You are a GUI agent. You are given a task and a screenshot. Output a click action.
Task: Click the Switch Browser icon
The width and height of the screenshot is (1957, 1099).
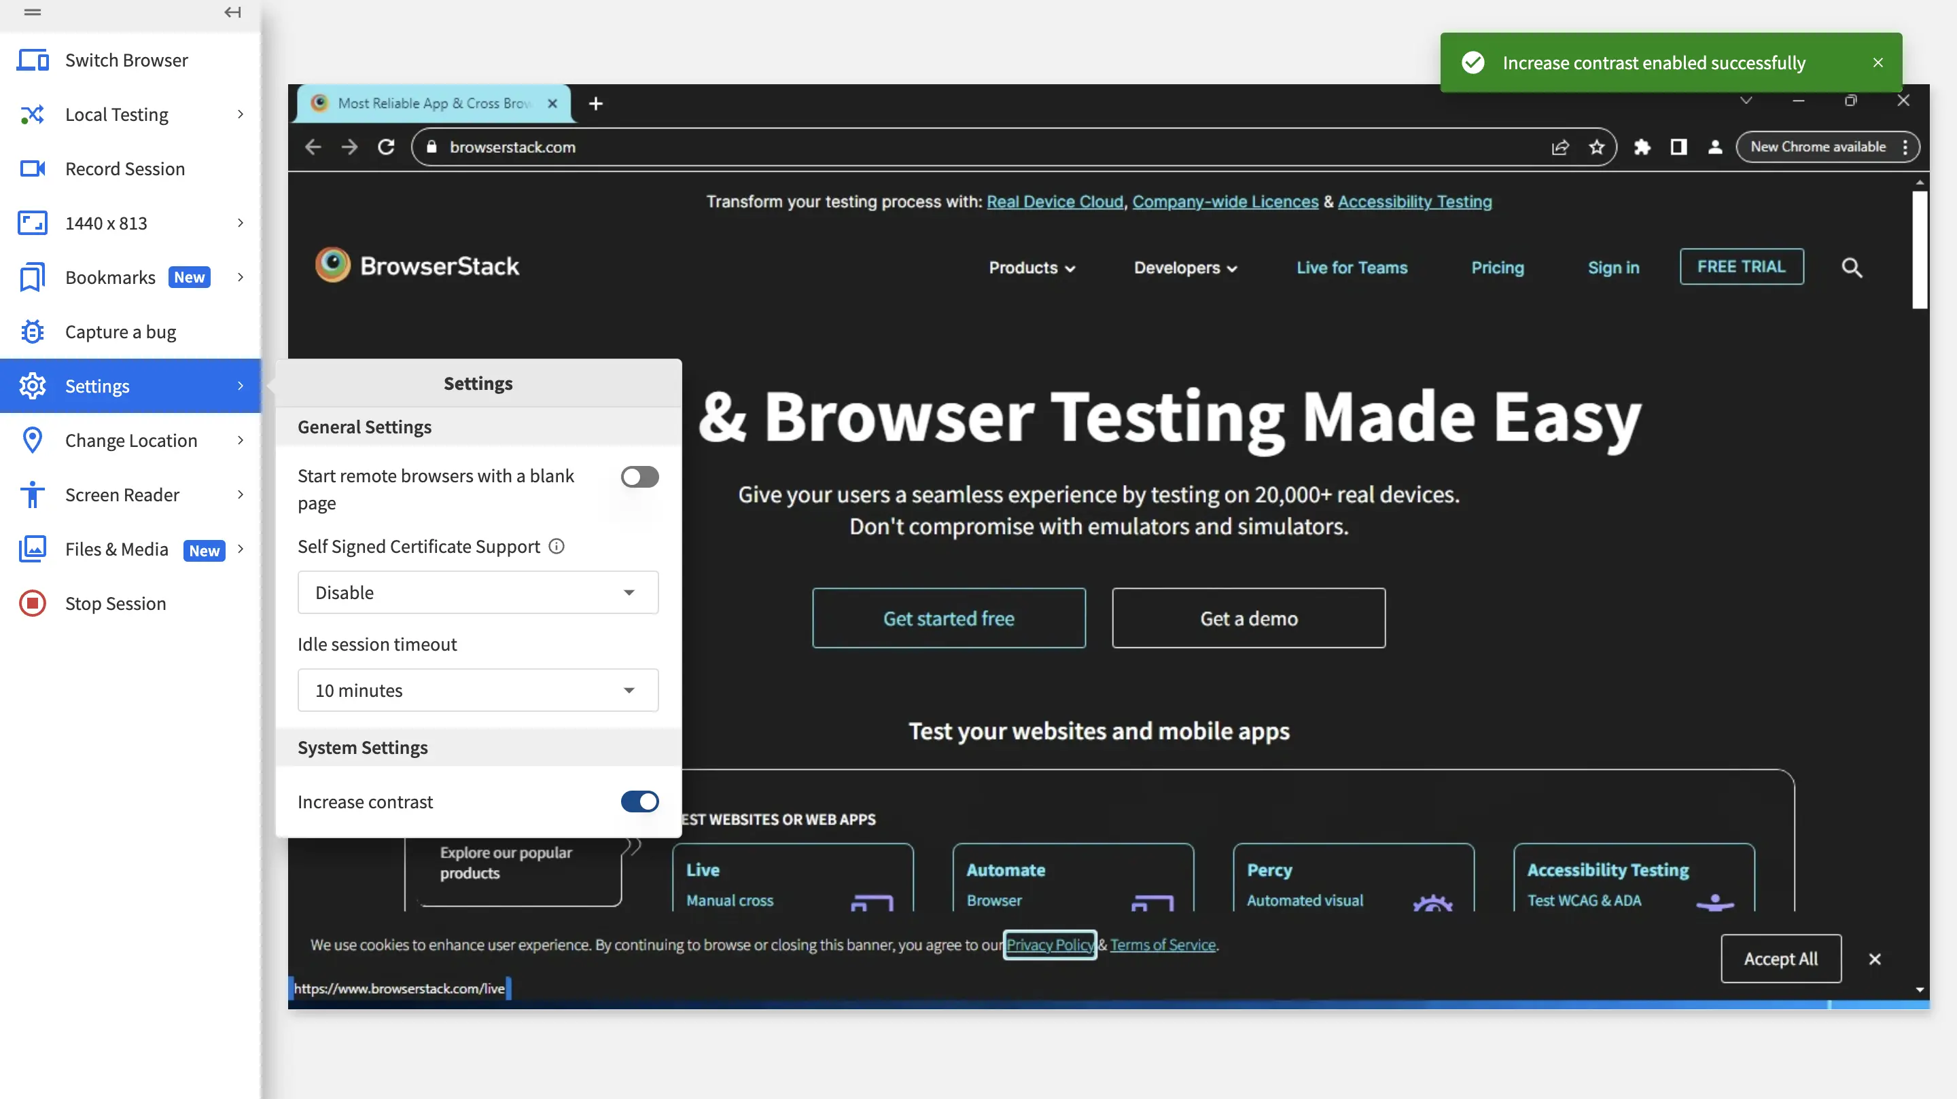tap(33, 60)
